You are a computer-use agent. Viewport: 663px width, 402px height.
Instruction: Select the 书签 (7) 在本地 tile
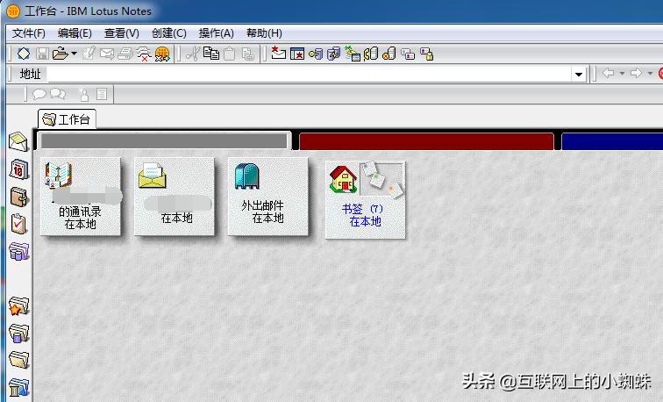366,200
